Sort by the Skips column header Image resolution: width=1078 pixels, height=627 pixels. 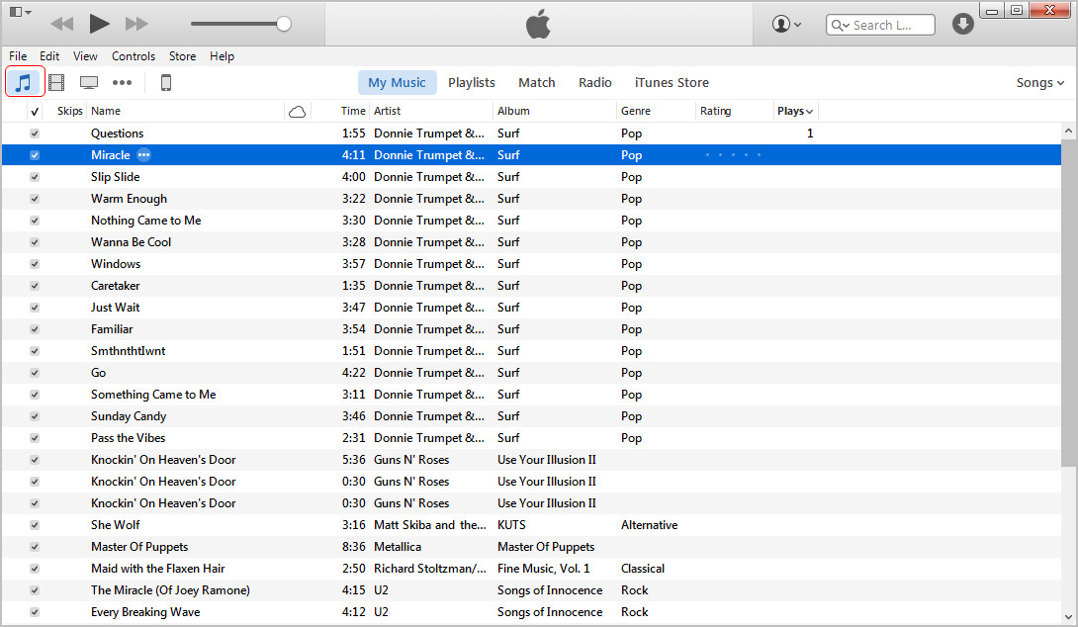point(69,111)
